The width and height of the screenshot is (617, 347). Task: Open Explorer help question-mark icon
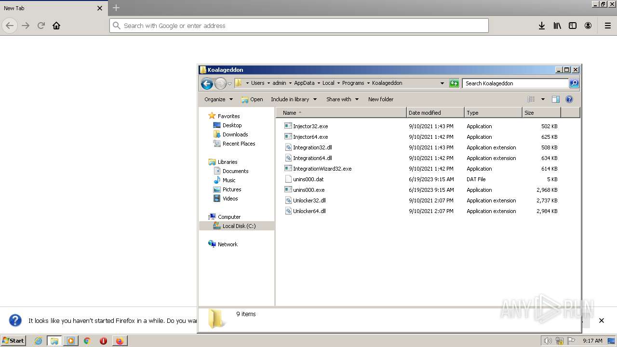tap(569, 99)
